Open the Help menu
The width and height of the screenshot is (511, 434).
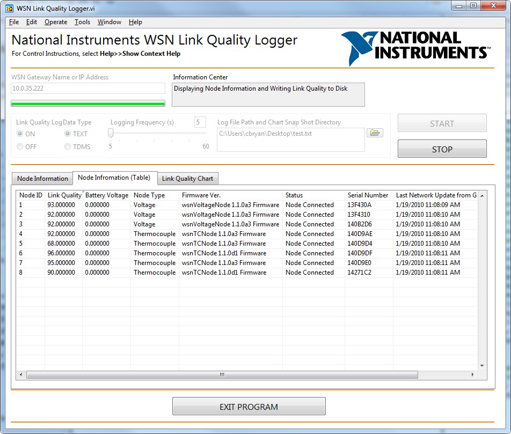point(135,22)
